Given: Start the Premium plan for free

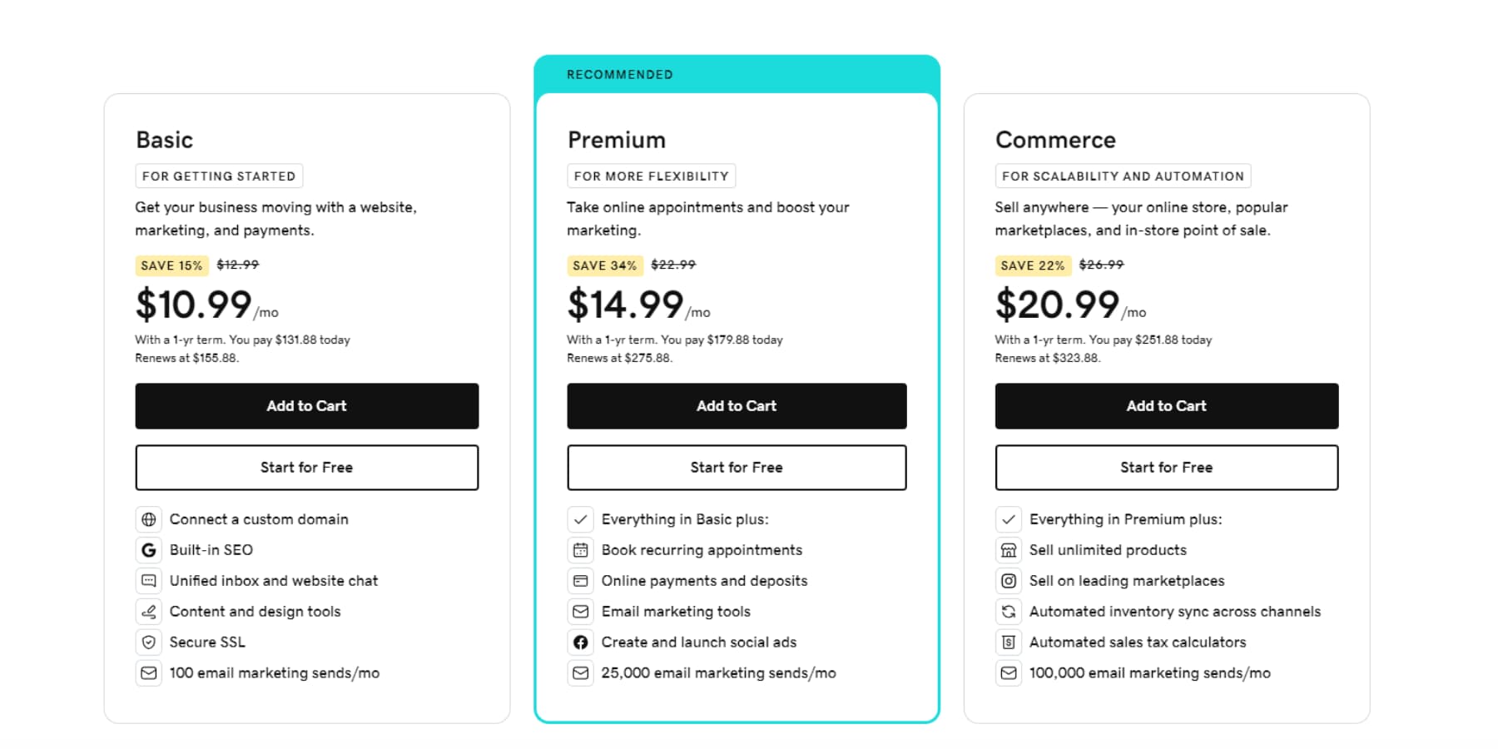Looking at the screenshot, I should 737,467.
